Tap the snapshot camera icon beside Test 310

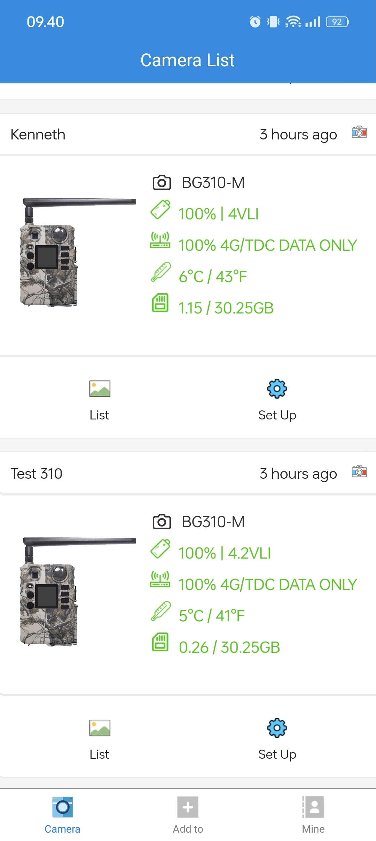point(359,472)
